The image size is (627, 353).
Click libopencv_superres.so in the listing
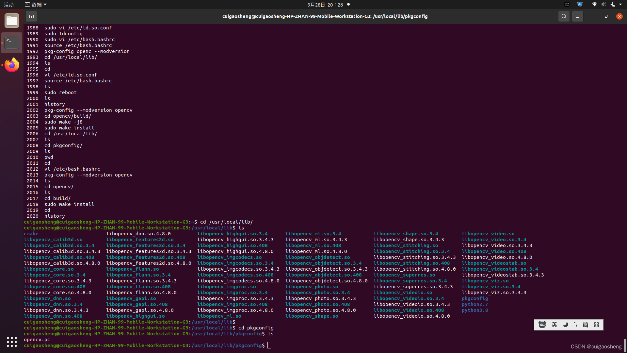click(x=404, y=275)
